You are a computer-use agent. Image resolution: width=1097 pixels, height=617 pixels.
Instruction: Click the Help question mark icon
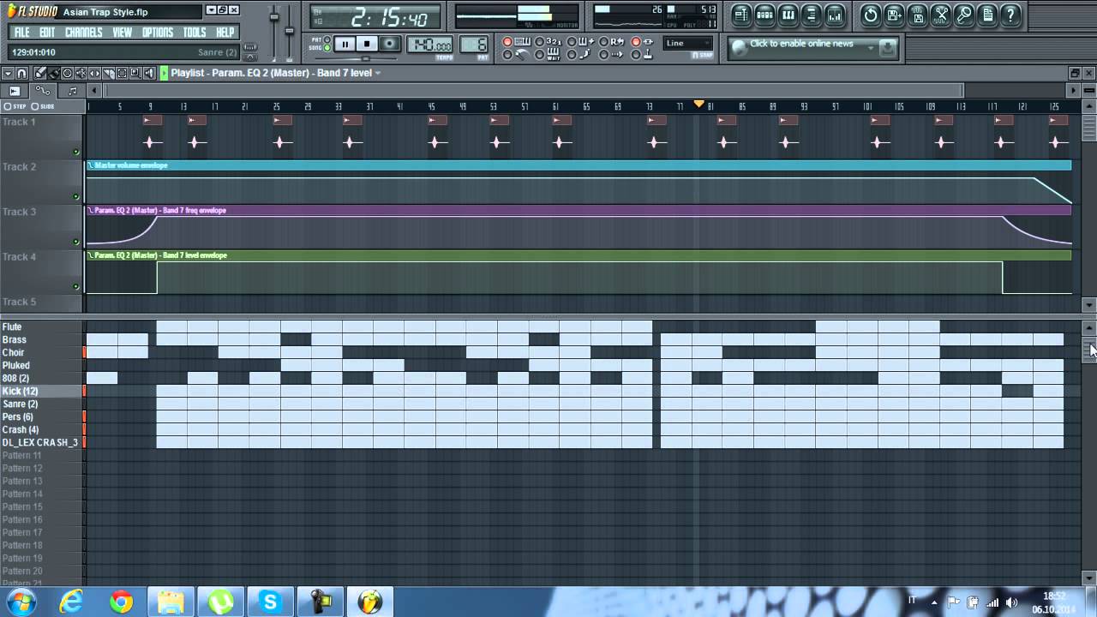[1010, 15]
